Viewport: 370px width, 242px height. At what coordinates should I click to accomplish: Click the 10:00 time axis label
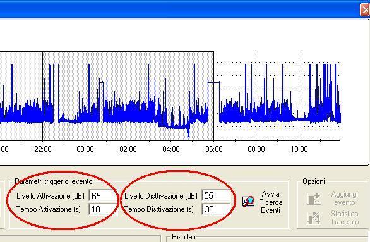click(299, 149)
